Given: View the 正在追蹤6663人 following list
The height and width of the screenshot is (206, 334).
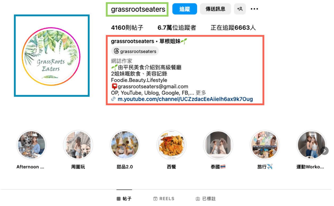Looking at the screenshot, I should pos(233,28).
